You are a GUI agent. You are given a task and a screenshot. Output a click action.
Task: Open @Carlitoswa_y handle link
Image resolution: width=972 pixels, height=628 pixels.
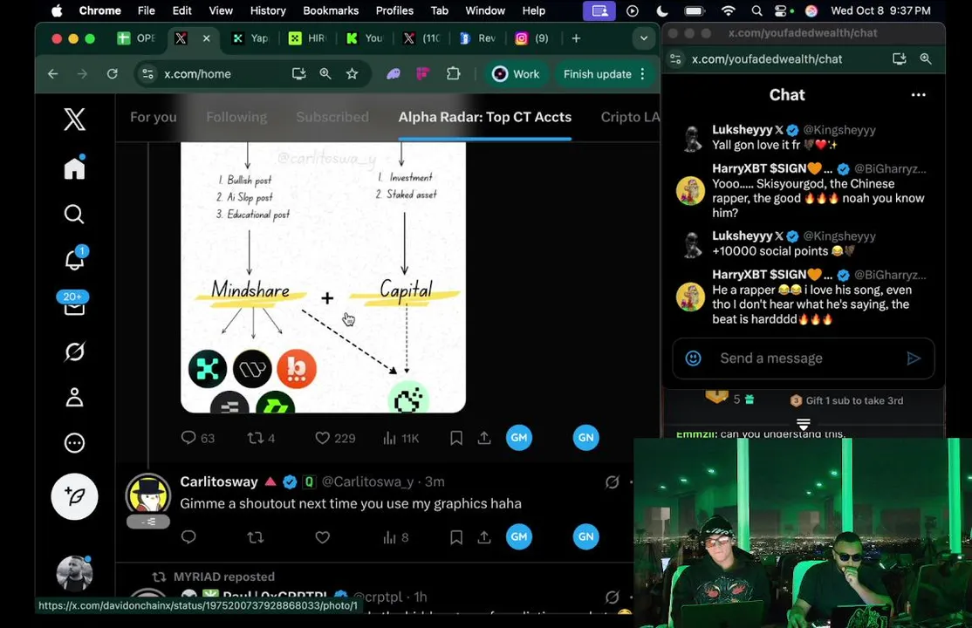tap(367, 481)
